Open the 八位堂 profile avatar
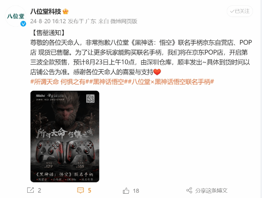This screenshot has width=262, height=198. click(x=16, y=16)
